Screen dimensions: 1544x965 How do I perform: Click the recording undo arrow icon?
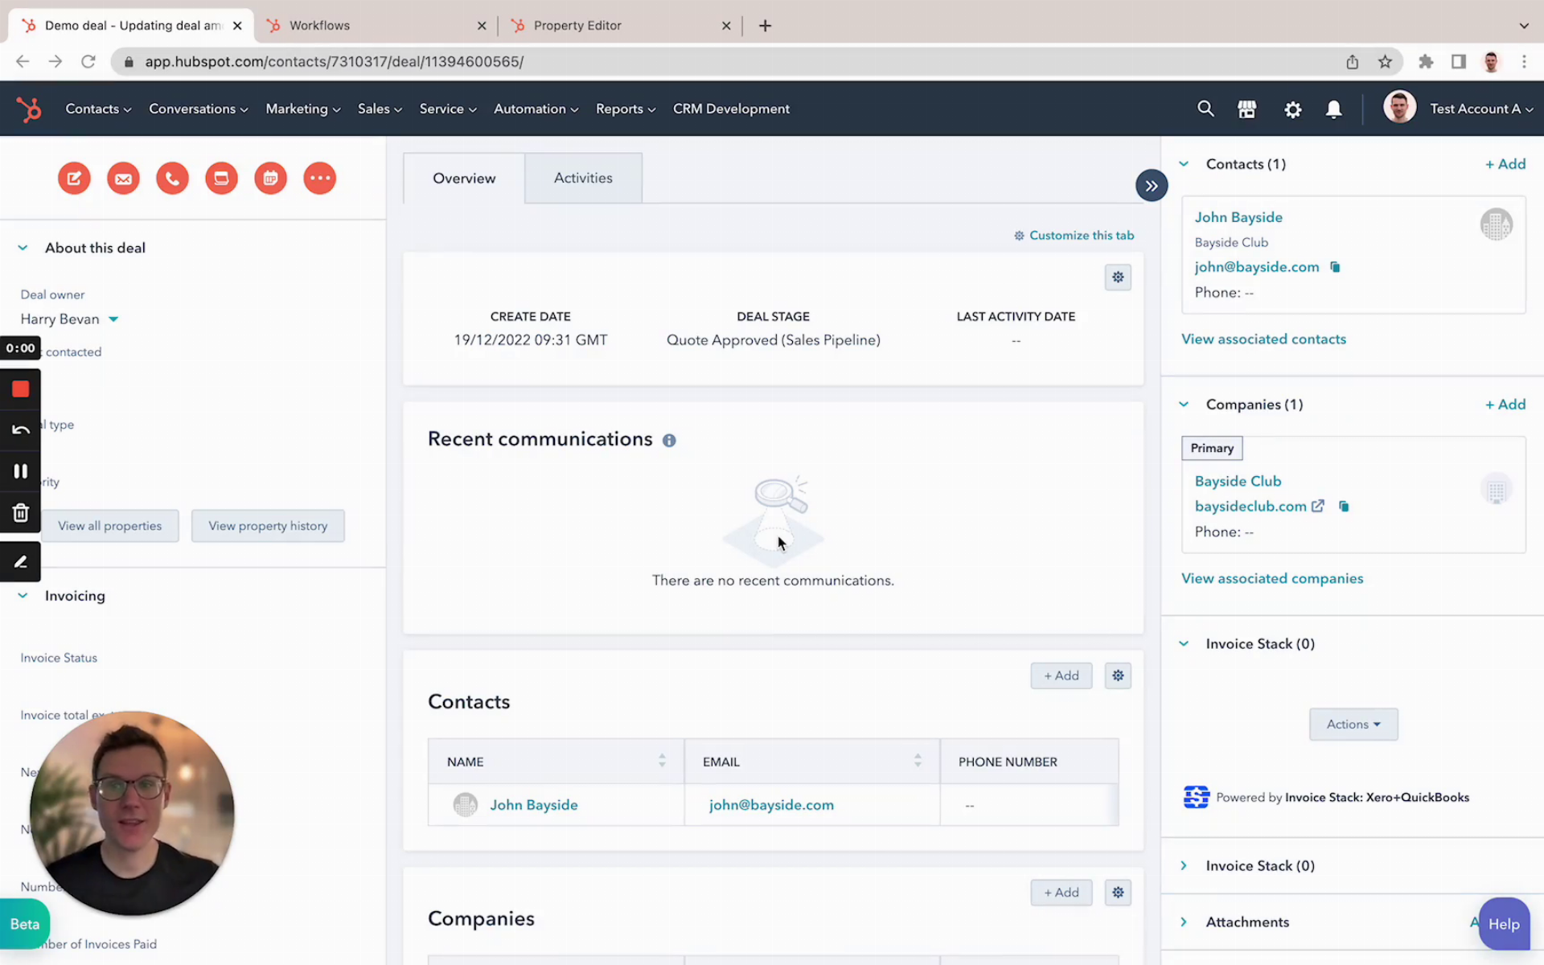[21, 430]
